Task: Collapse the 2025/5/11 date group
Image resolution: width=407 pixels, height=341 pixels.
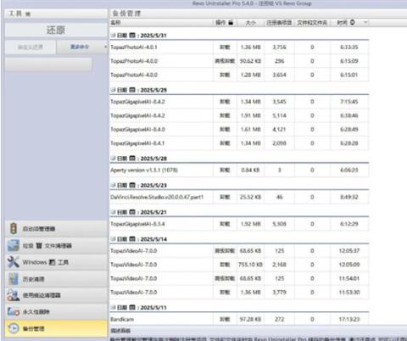Action: [113, 307]
